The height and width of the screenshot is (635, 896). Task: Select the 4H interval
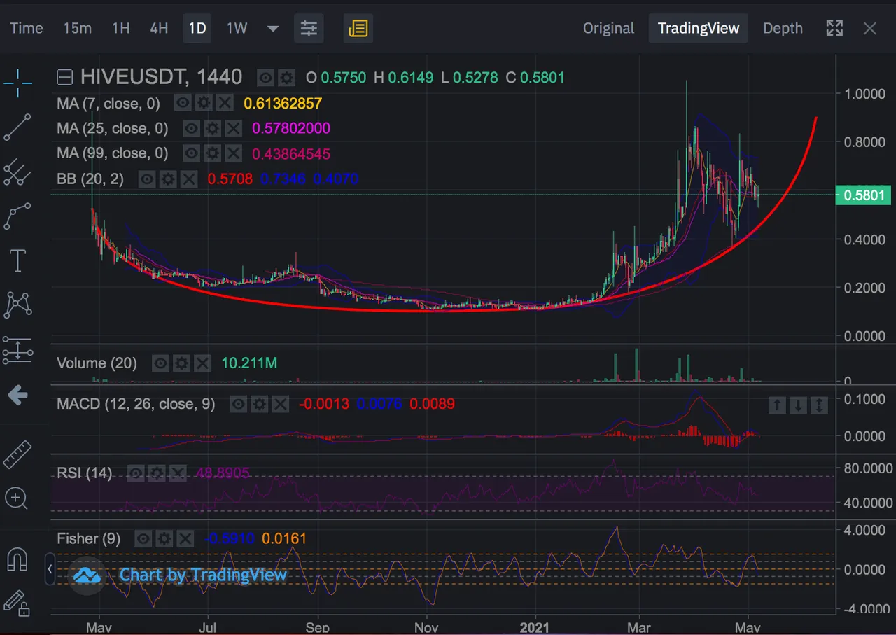[x=159, y=28]
